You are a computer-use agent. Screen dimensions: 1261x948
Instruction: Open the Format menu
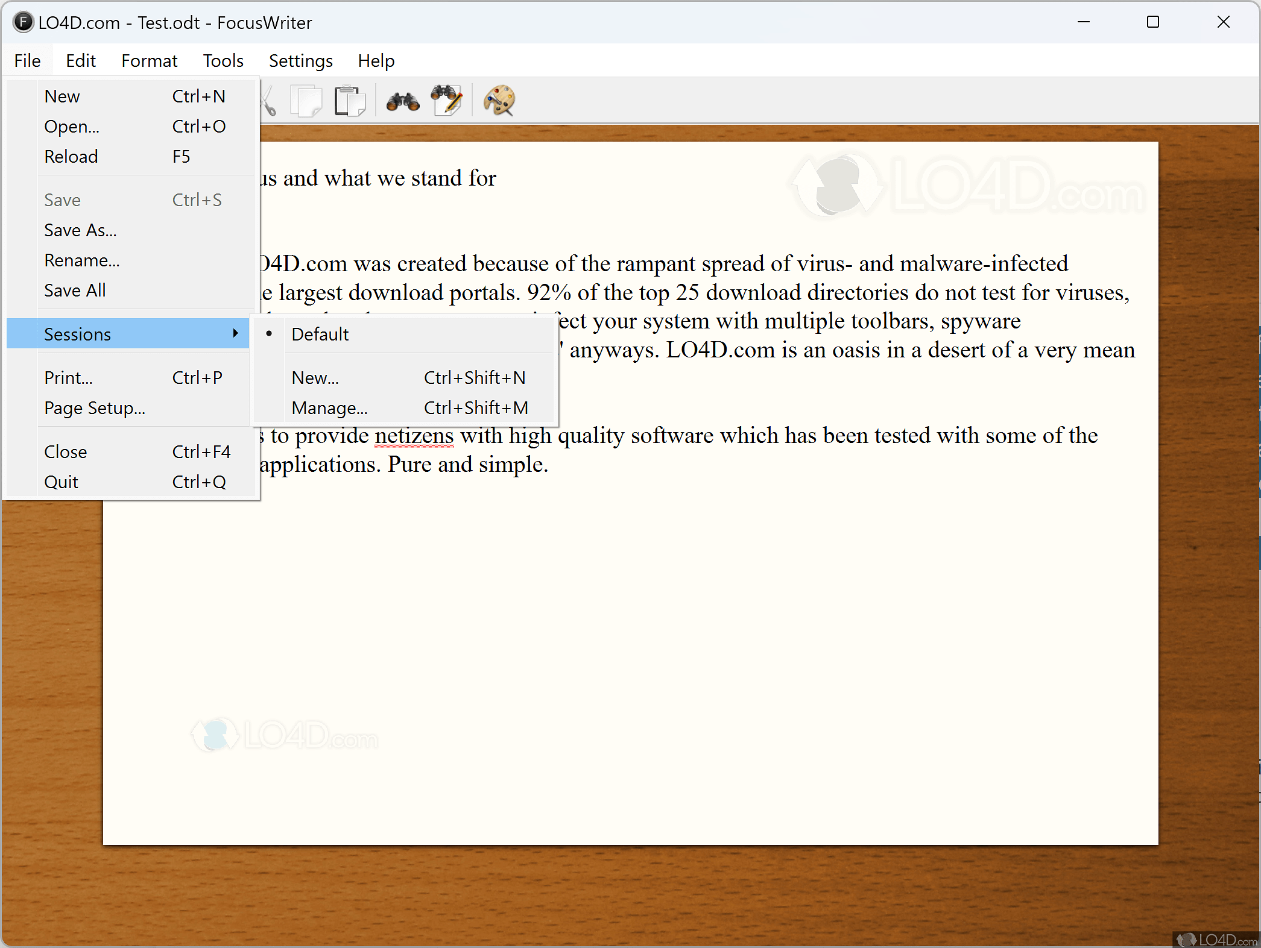point(149,60)
